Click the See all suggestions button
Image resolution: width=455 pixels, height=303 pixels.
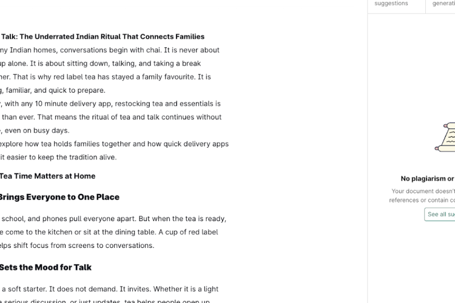click(x=440, y=215)
